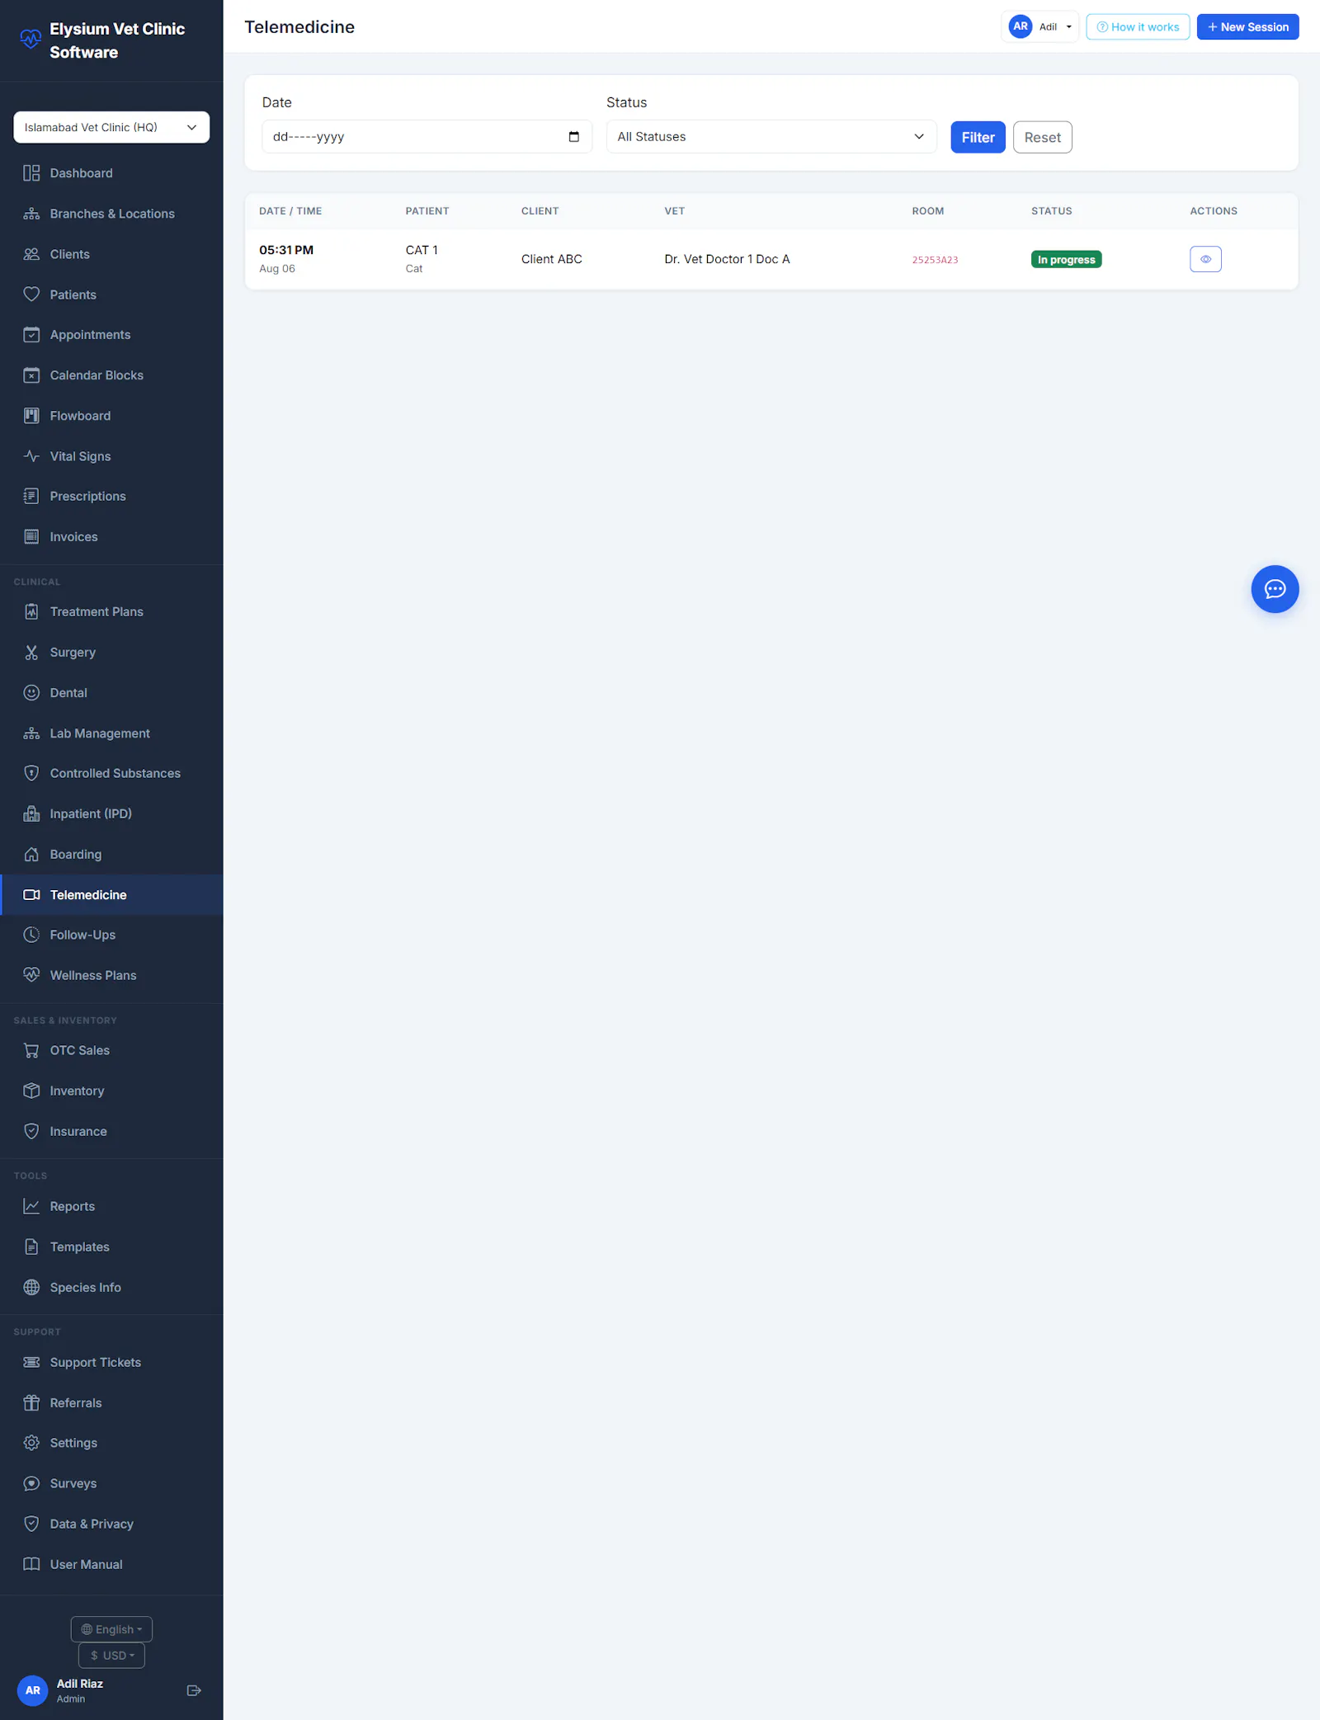This screenshot has width=1320, height=1720.
Task: Click the Prescriptions icon
Action: (x=31, y=497)
